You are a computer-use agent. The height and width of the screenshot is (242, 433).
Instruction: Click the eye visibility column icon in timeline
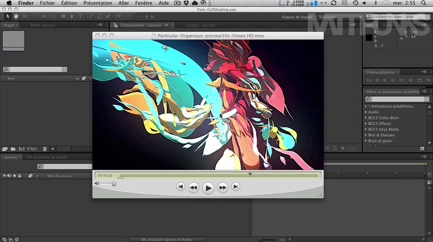pos(4,176)
